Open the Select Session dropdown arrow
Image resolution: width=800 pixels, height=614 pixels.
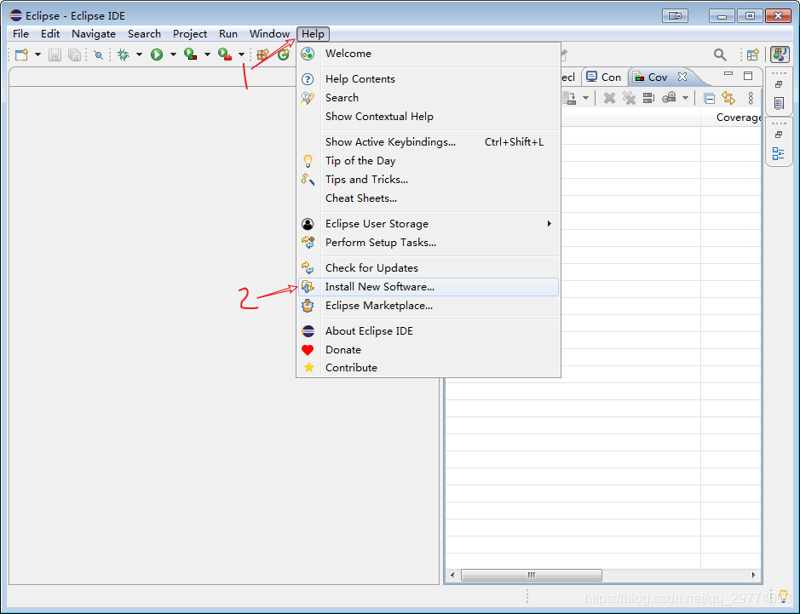pos(685,98)
